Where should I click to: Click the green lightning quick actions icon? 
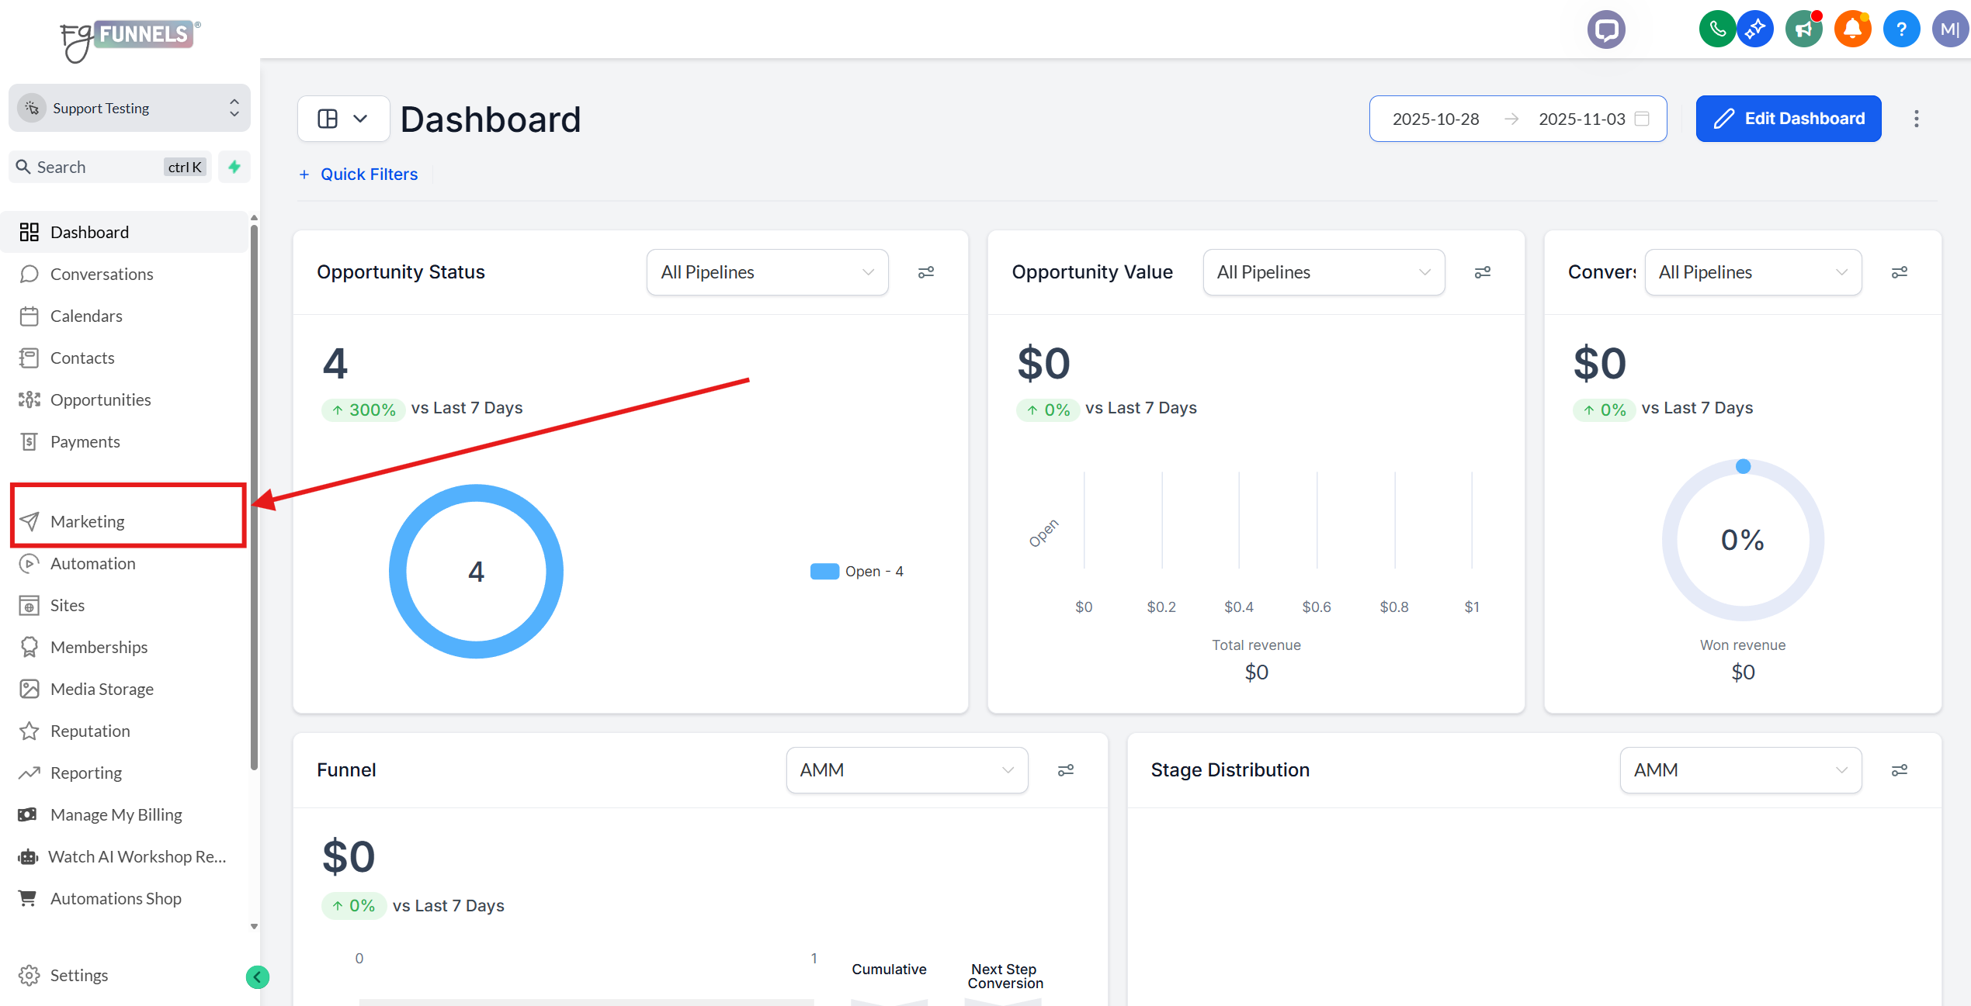coord(234,167)
